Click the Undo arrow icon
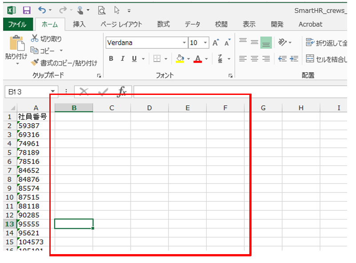This screenshot has height=263, width=356. 42,10
